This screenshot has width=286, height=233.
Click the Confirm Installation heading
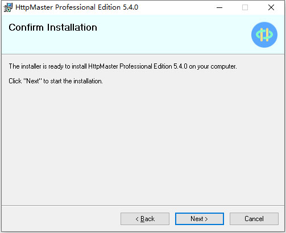click(53, 27)
